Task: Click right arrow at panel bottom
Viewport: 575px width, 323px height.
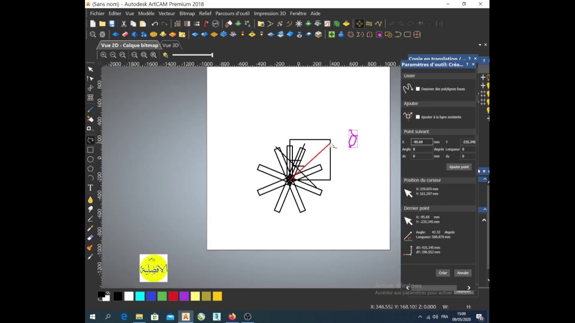Action: pyautogui.click(x=469, y=288)
